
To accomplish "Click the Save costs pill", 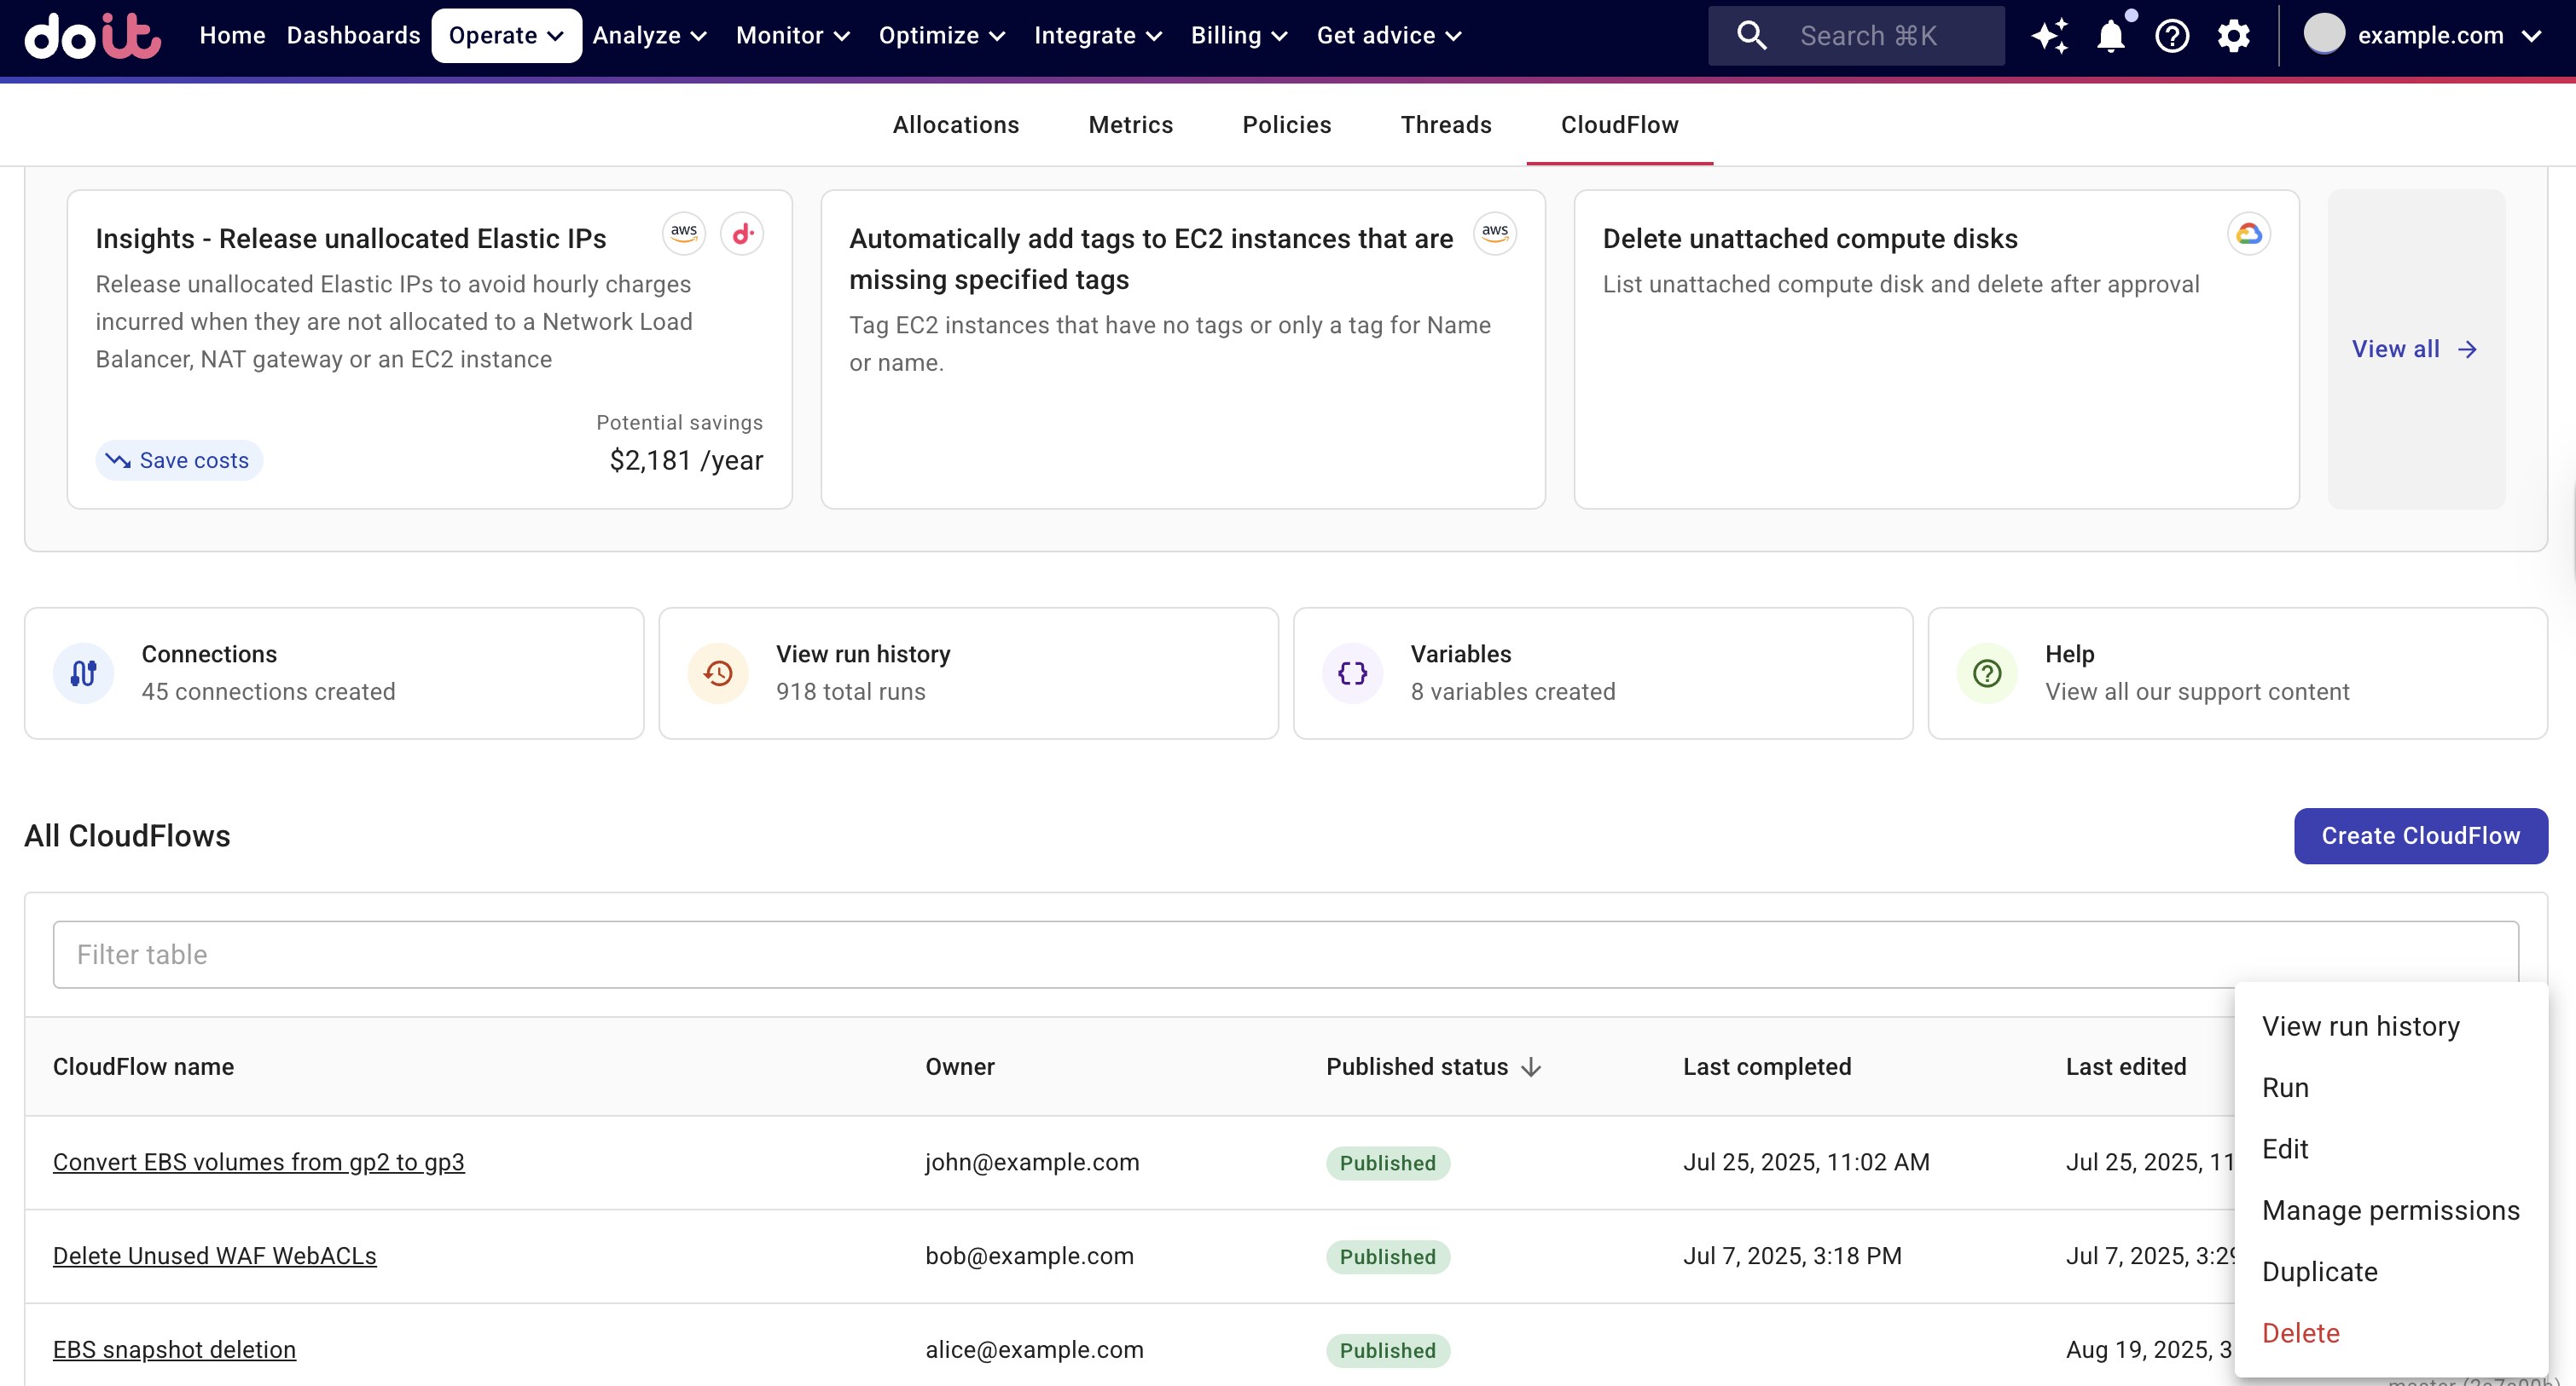I will click(178, 459).
